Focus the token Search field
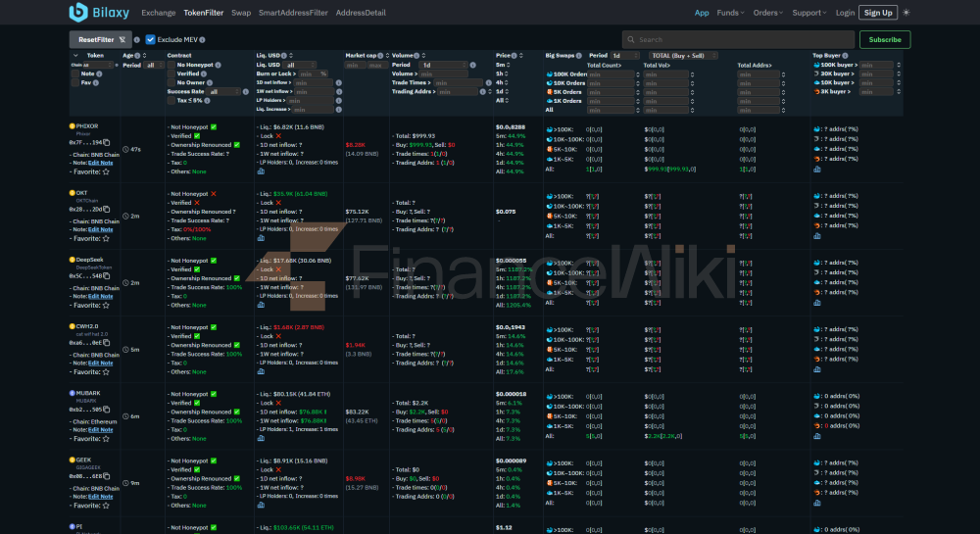Viewport: 980px width, 534px height. [738, 39]
